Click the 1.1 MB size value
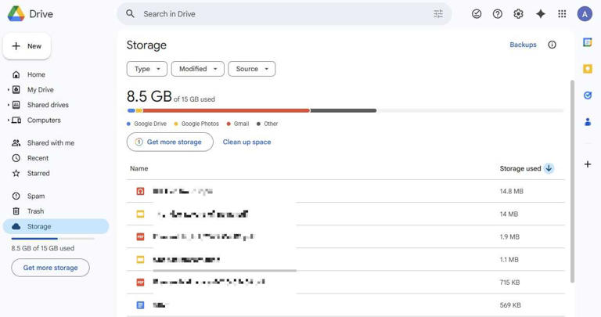The image size is (601, 317). click(509, 260)
